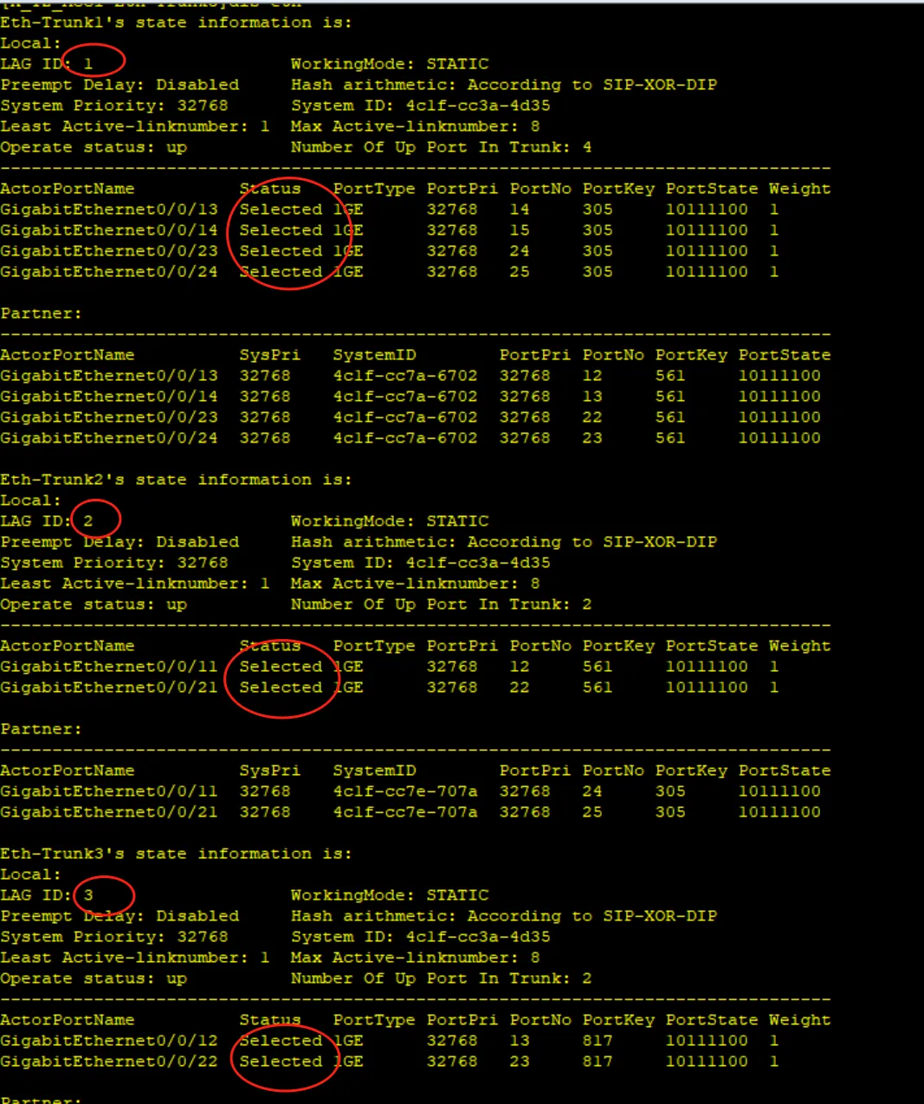Click the circled LAG ID value 1

(88, 64)
